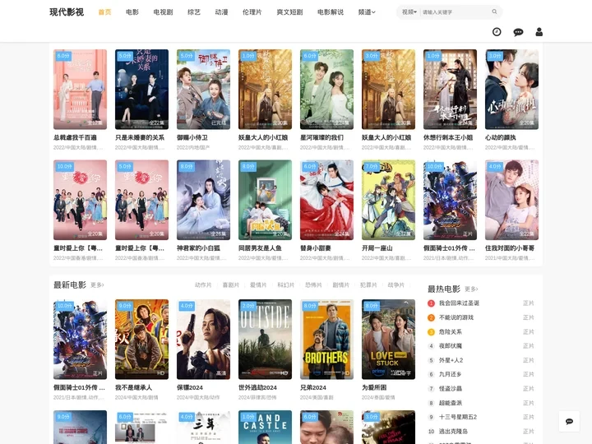Click the 九月还乡 hot list entry

pyautogui.click(x=481, y=374)
